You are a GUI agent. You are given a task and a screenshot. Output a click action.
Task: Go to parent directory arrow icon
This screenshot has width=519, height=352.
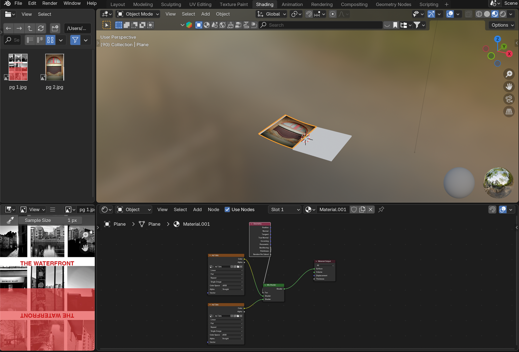[x=30, y=28]
